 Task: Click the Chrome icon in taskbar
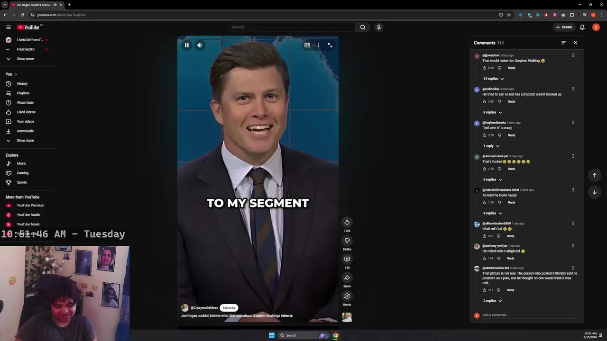click(x=335, y=335)
